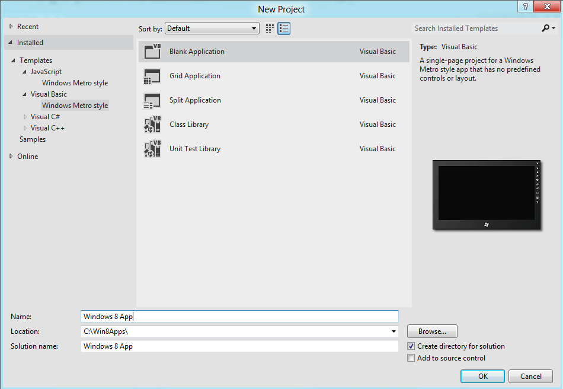Expand the Recent section
The width and height of the screenshot is (563, 389).
(x=11, y=26)
